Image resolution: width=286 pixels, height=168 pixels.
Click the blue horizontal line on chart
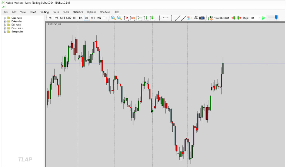[166, 63]
